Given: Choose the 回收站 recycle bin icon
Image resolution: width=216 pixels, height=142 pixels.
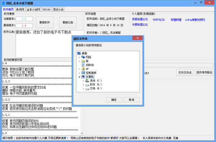Looking at the screenshot, I should [83, 65].
